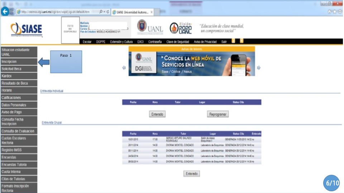Open Inscripcion in the sidebar
Image resolution: width=344 pixels, height=193 pixels.
click(19, 61)
